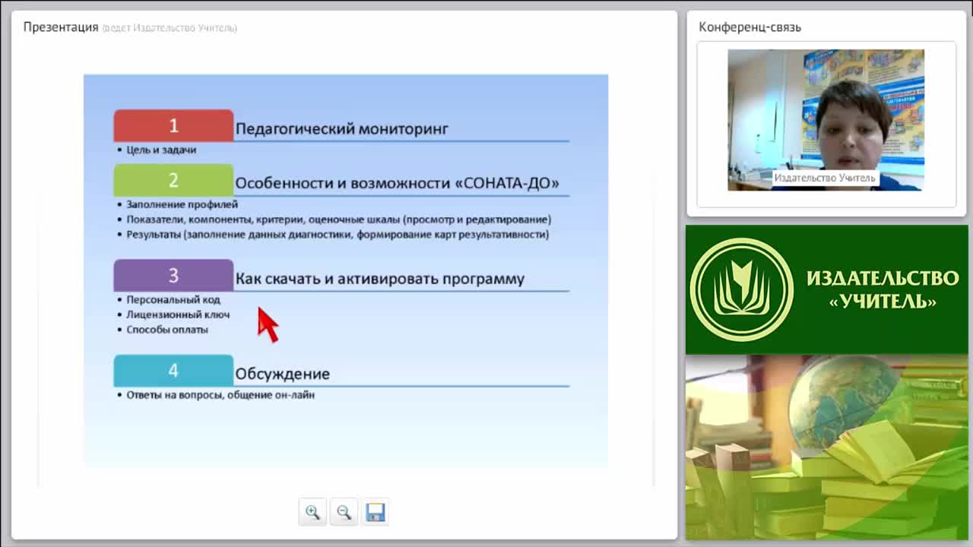Click the Конференц-связь panel title

click(750, 27)
